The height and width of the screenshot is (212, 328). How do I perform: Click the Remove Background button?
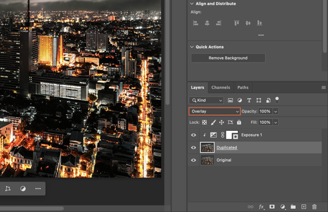228,58
